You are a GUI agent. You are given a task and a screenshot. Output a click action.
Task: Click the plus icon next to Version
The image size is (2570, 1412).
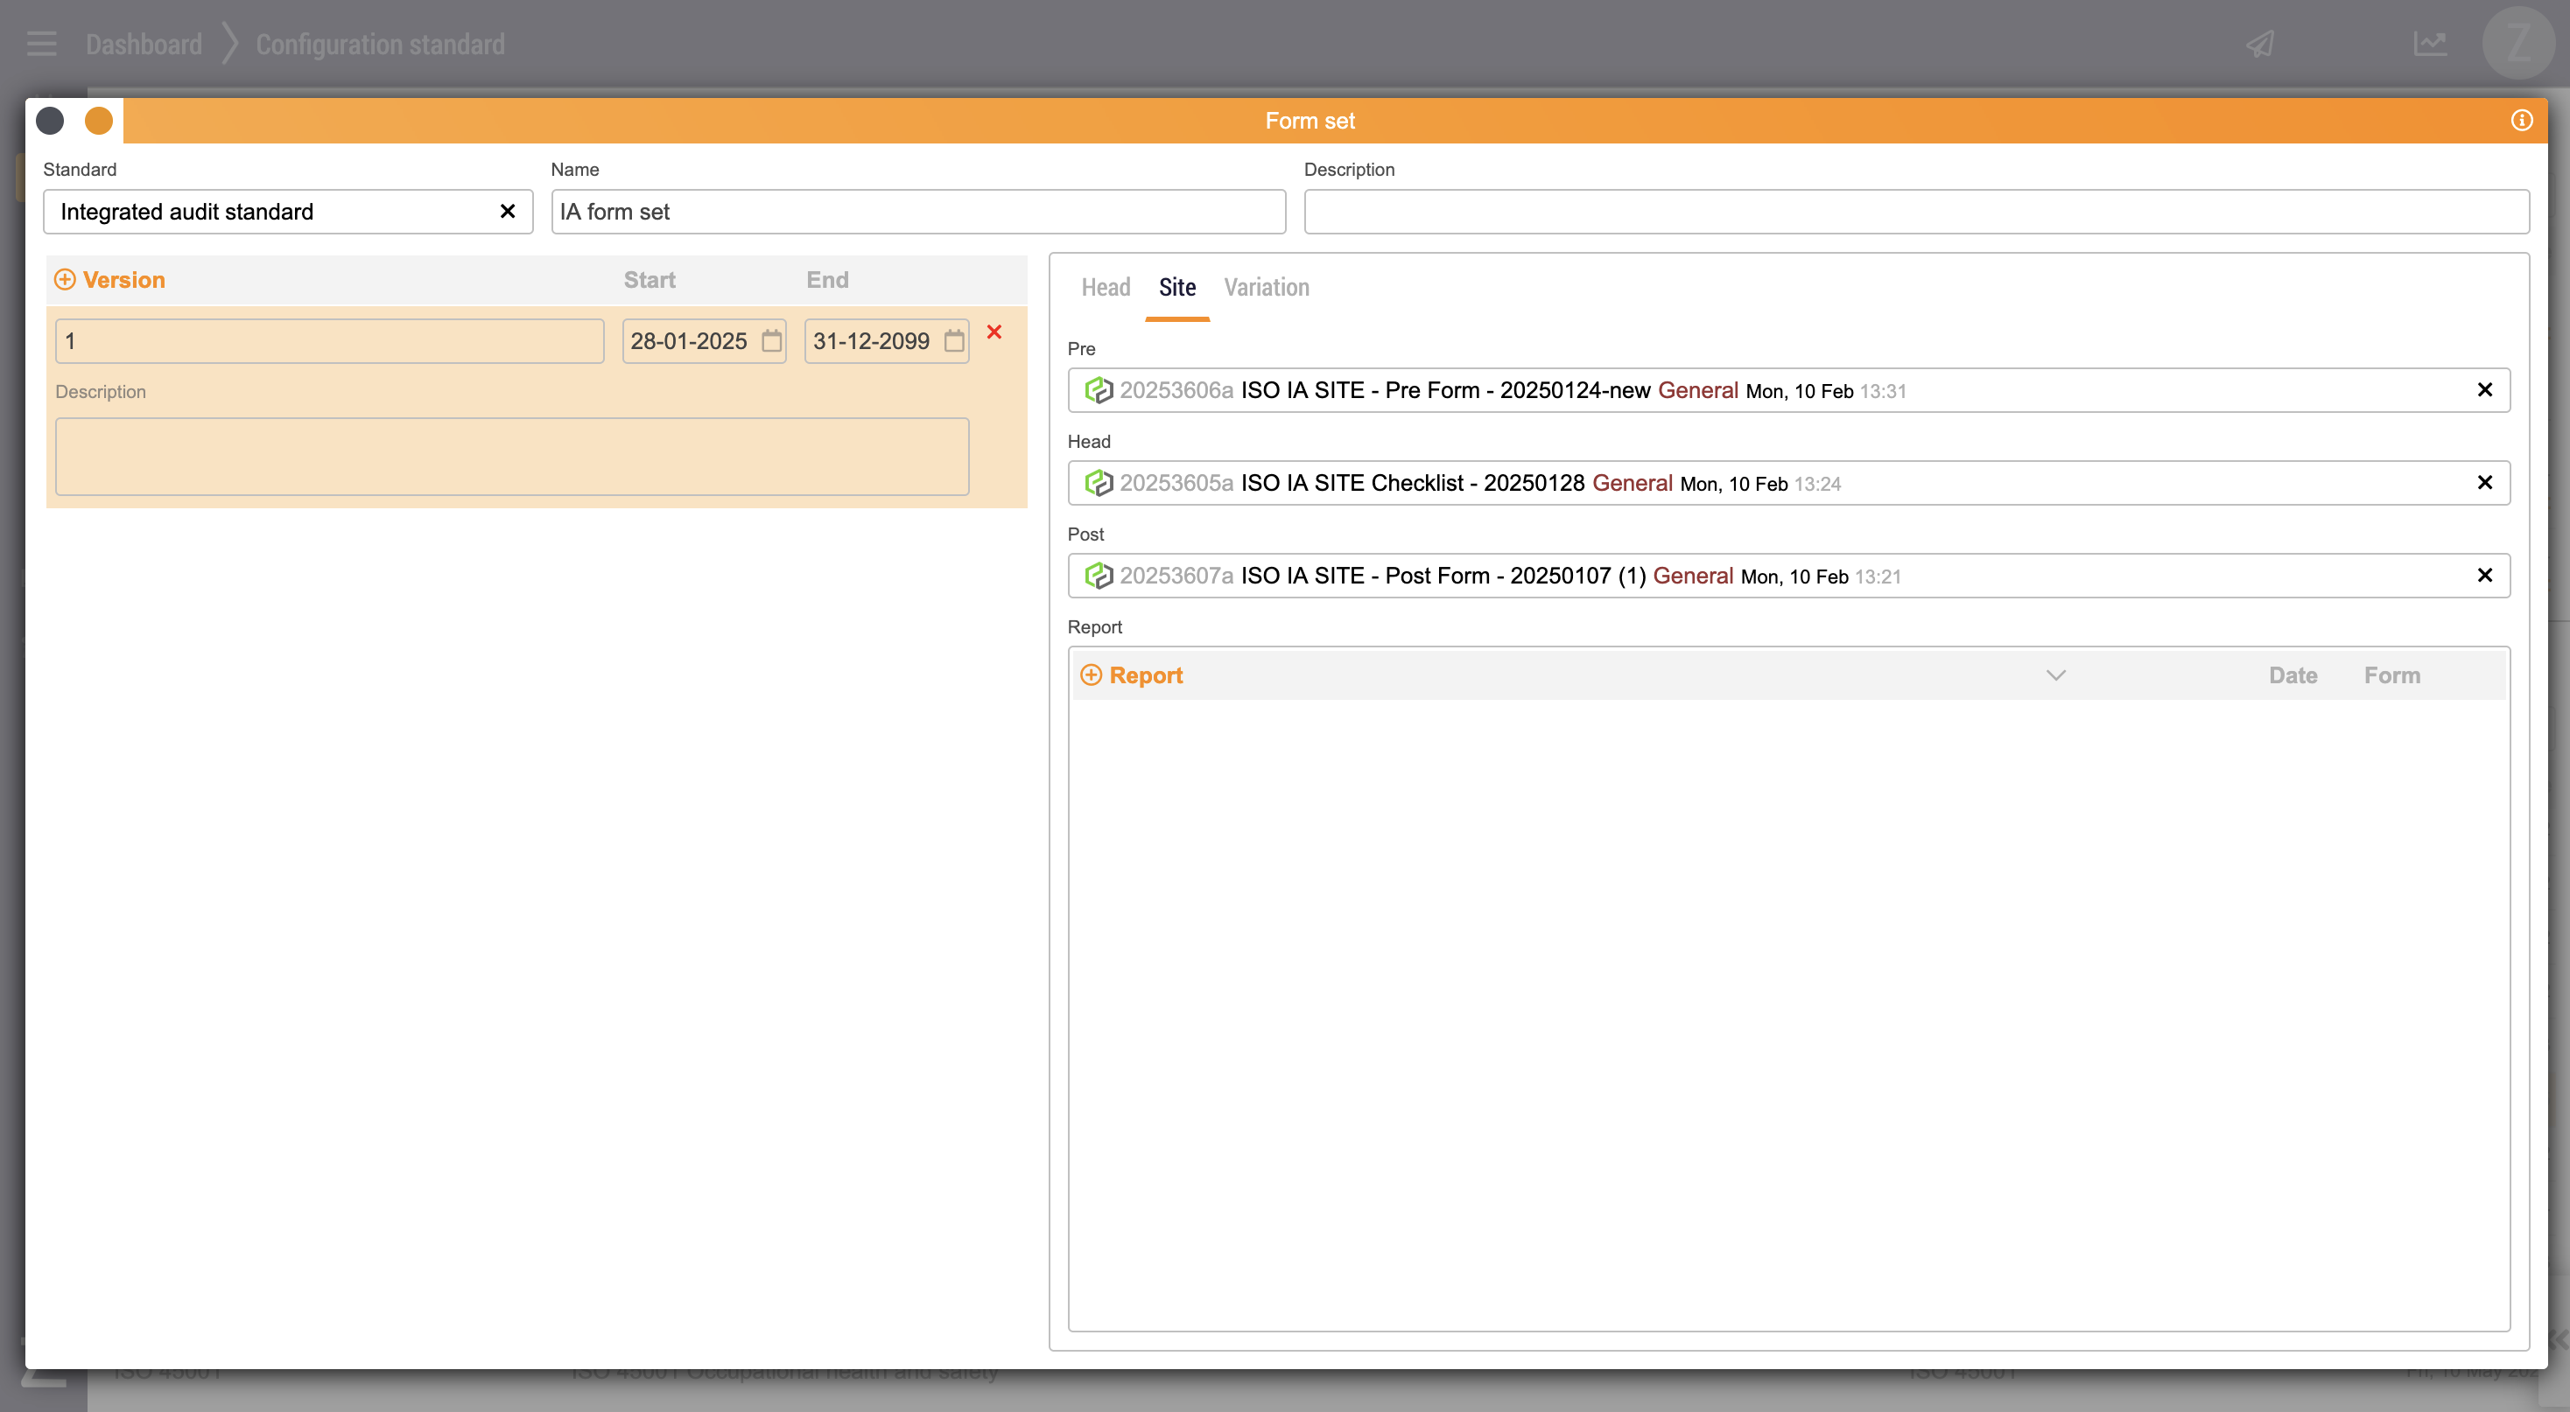point(65,280)
